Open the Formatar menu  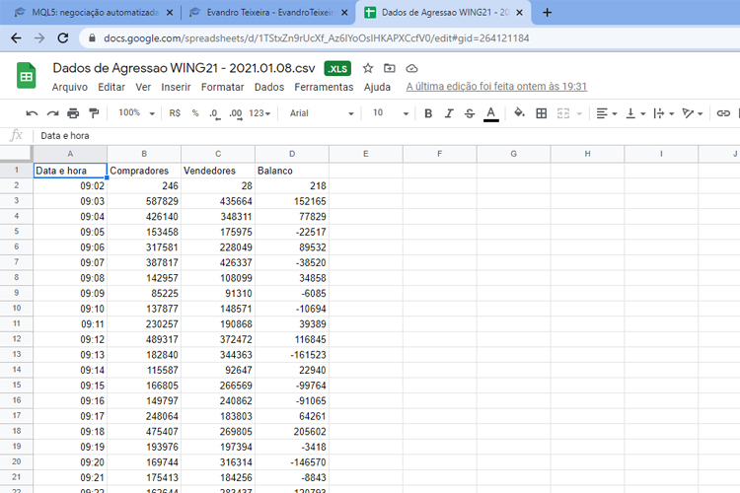click(222, 88)
